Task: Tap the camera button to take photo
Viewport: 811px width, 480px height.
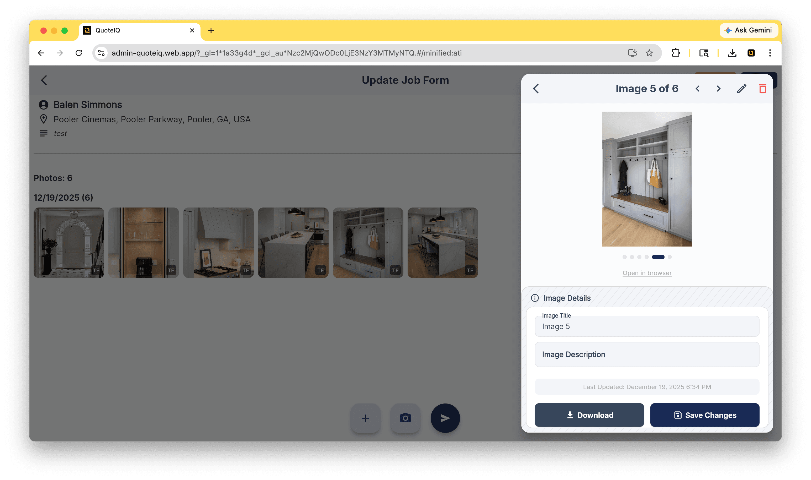Action: 405,418
